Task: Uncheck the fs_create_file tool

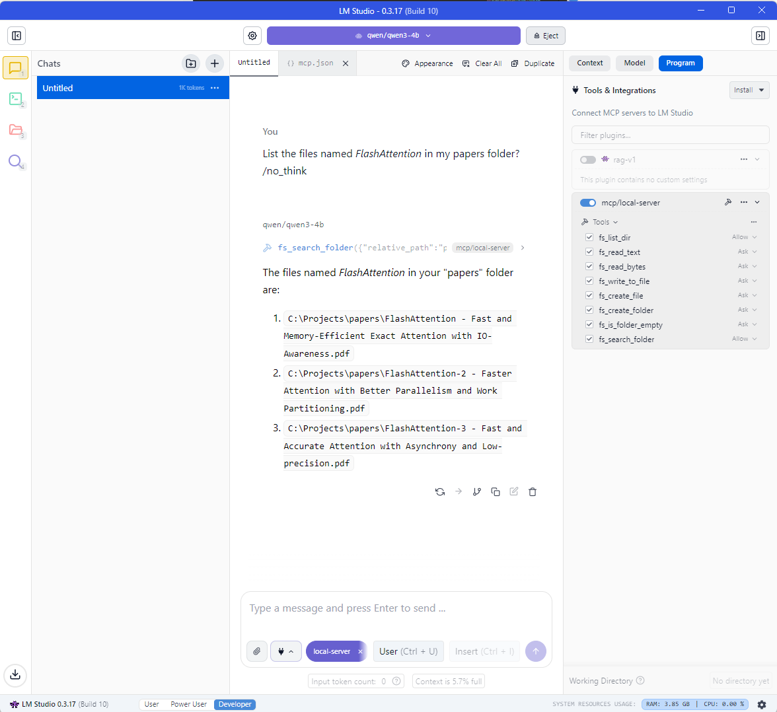Action: 589,295
